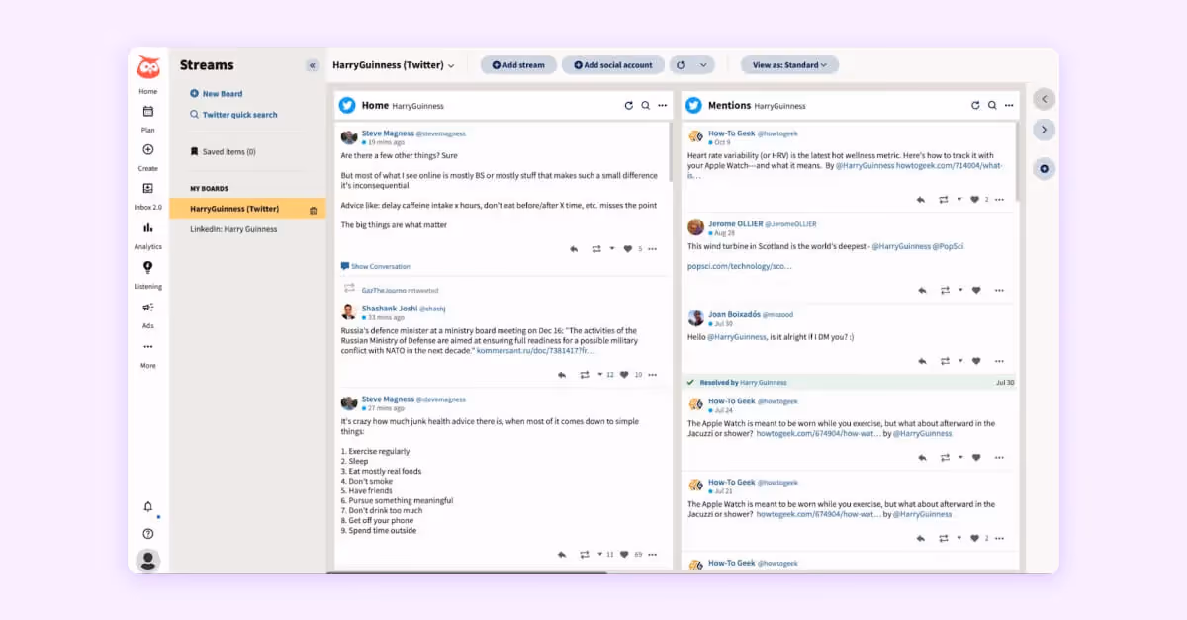Open more options on Jerome OLLIER mention
Viewport: 1187px width, 620px height.
999,291
